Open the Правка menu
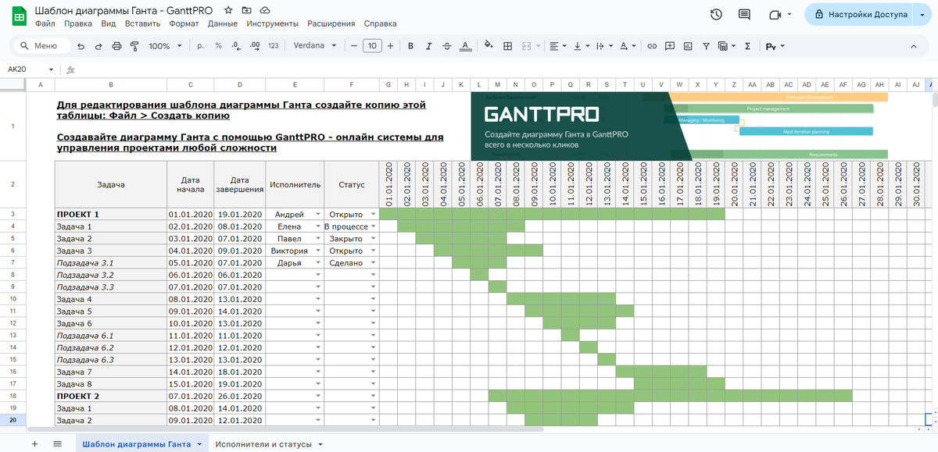Viewport: 938px width, 452px height. pos(78,23)
